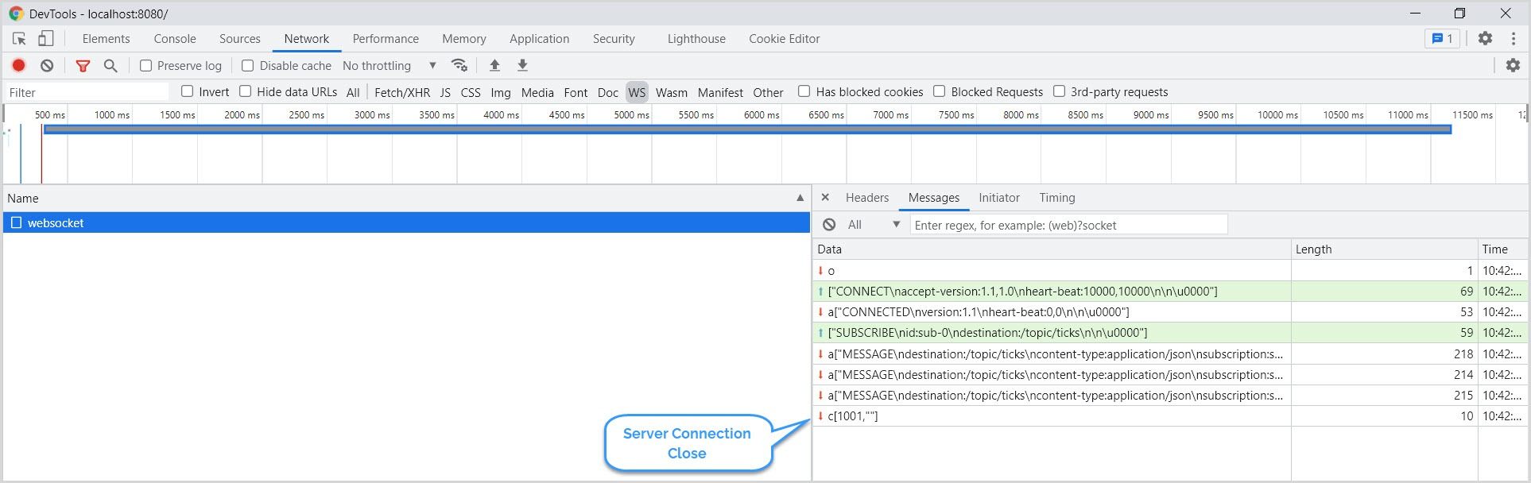Image resolution: width=1531 pixels, height=483 pixels.
Task: Click the message regex filter field
Action: [x=1068, y=225]
